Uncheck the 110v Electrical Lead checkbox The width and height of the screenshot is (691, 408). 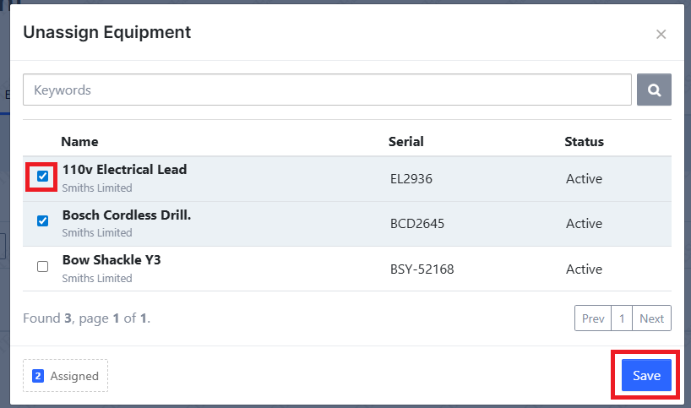coord(43,177)
